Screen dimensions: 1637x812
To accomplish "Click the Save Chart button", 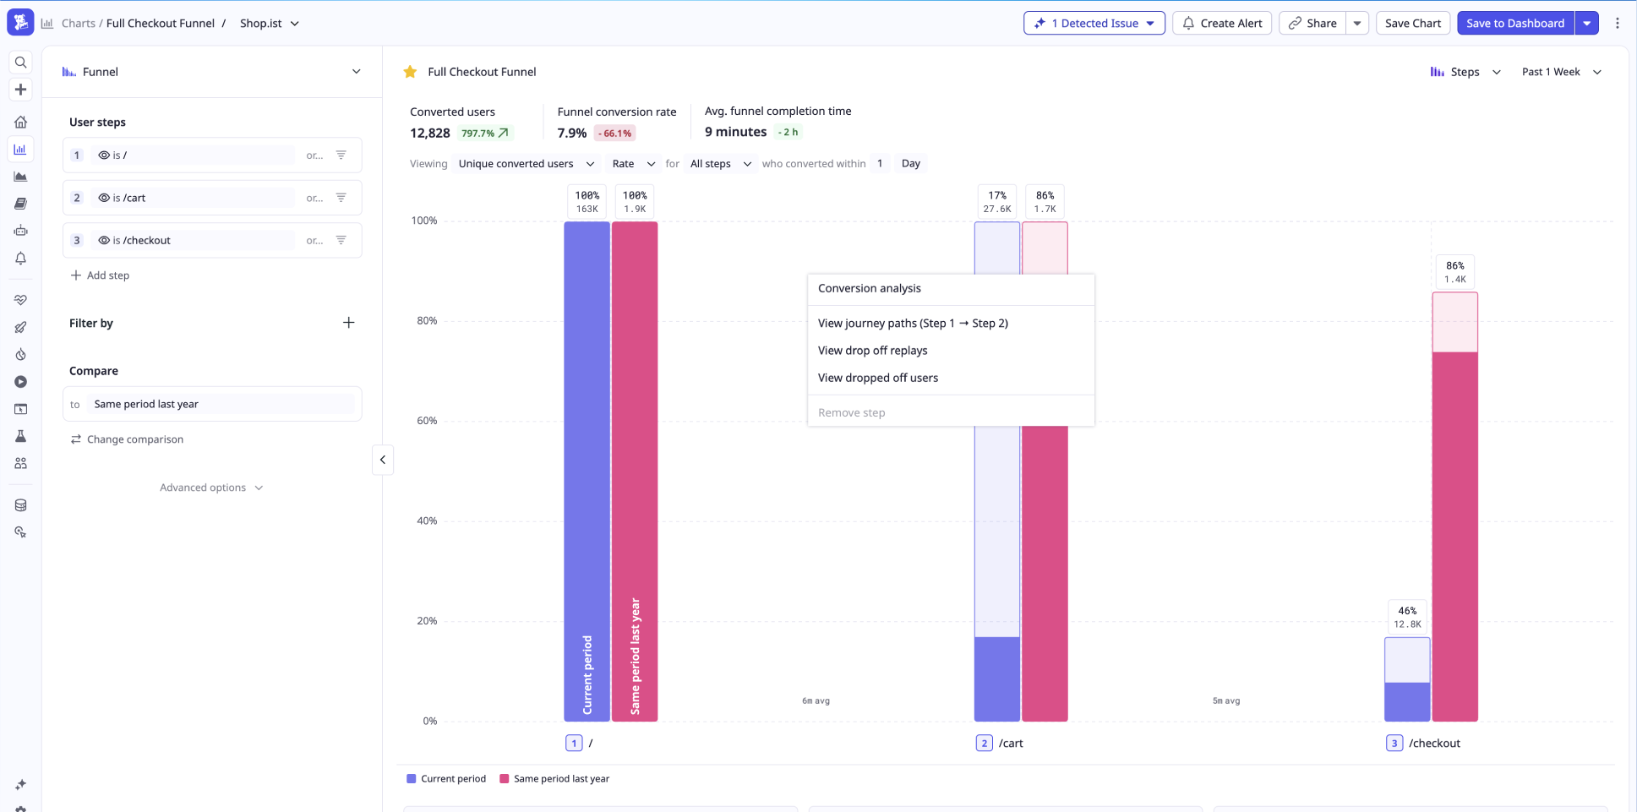I will pyautogui.click(x=1413, y=24).
